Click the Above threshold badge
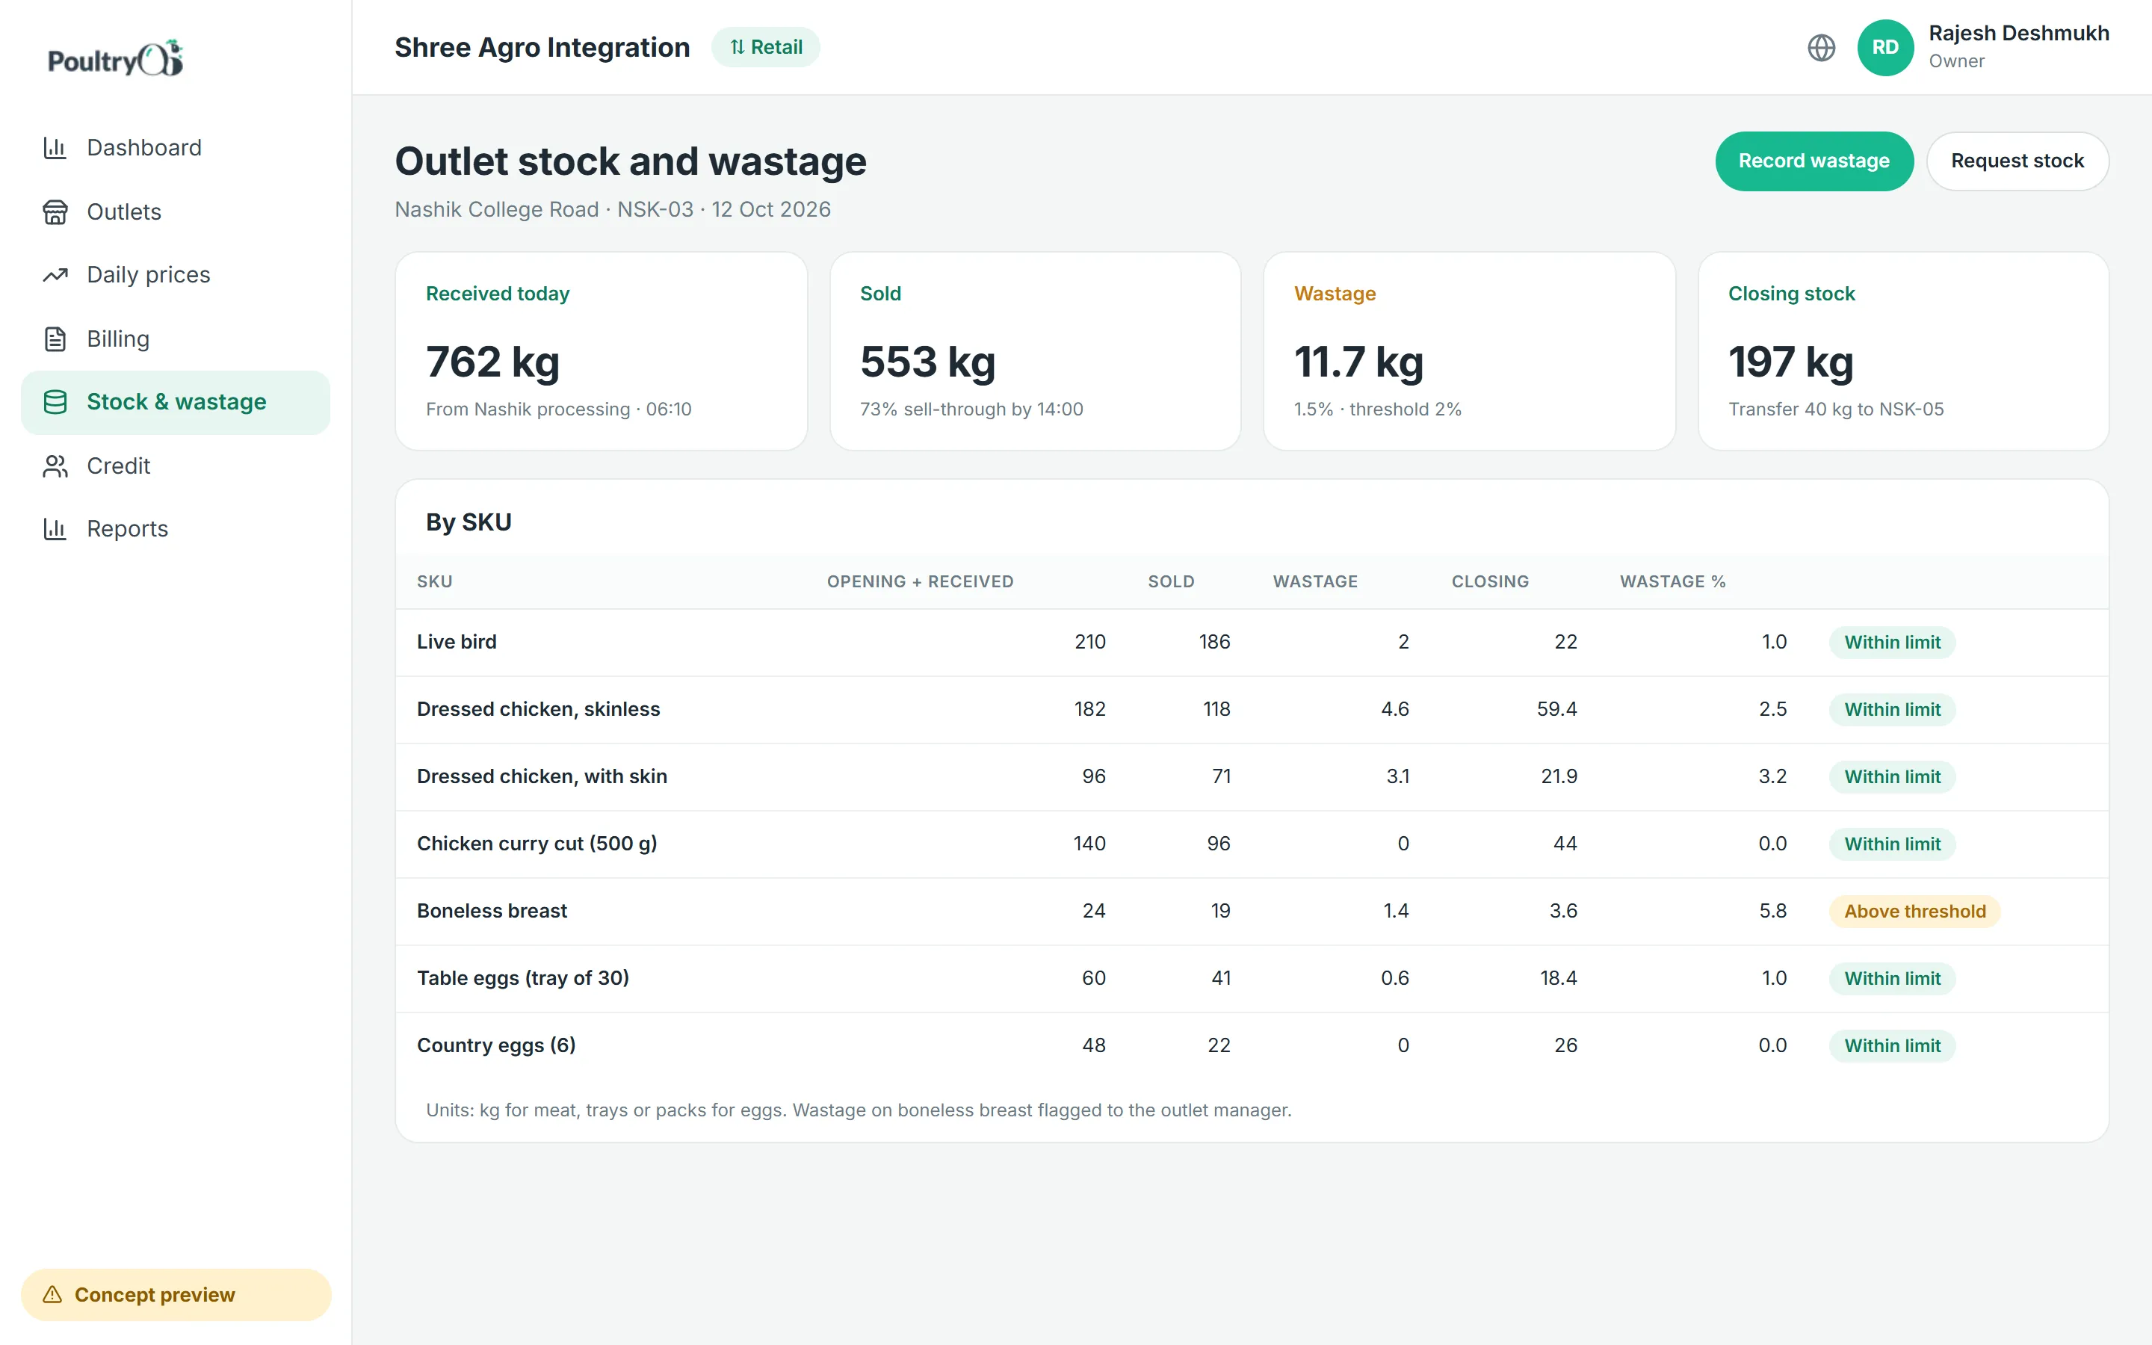This screenshot has height=1345, width=2152. 1914,911
